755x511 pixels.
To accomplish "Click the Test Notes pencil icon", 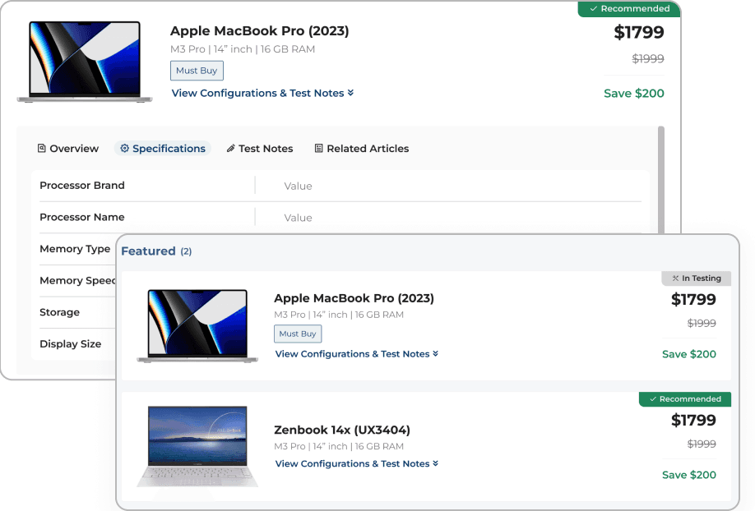I will pyautogui.click(x=230, y=148).
